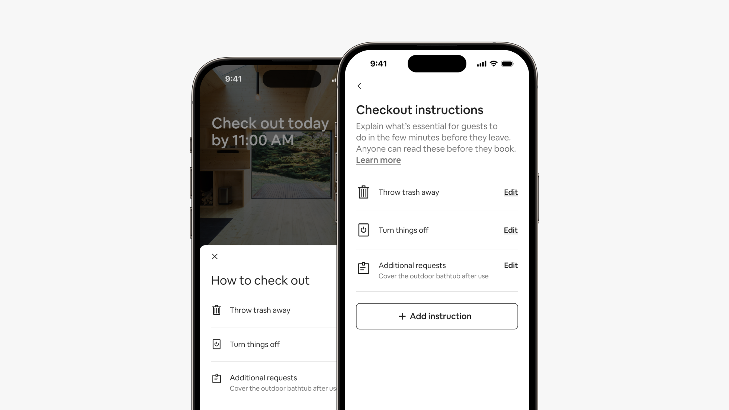Edit the Throw trash away instruction
The image size is (729, 410).
[x=510, y=192]
